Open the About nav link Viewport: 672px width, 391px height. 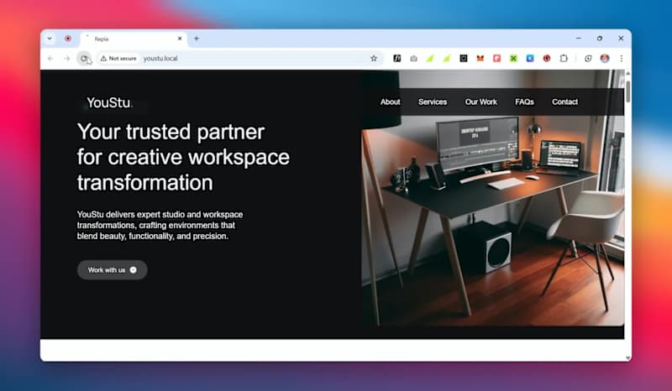click(x=390, y=102)
